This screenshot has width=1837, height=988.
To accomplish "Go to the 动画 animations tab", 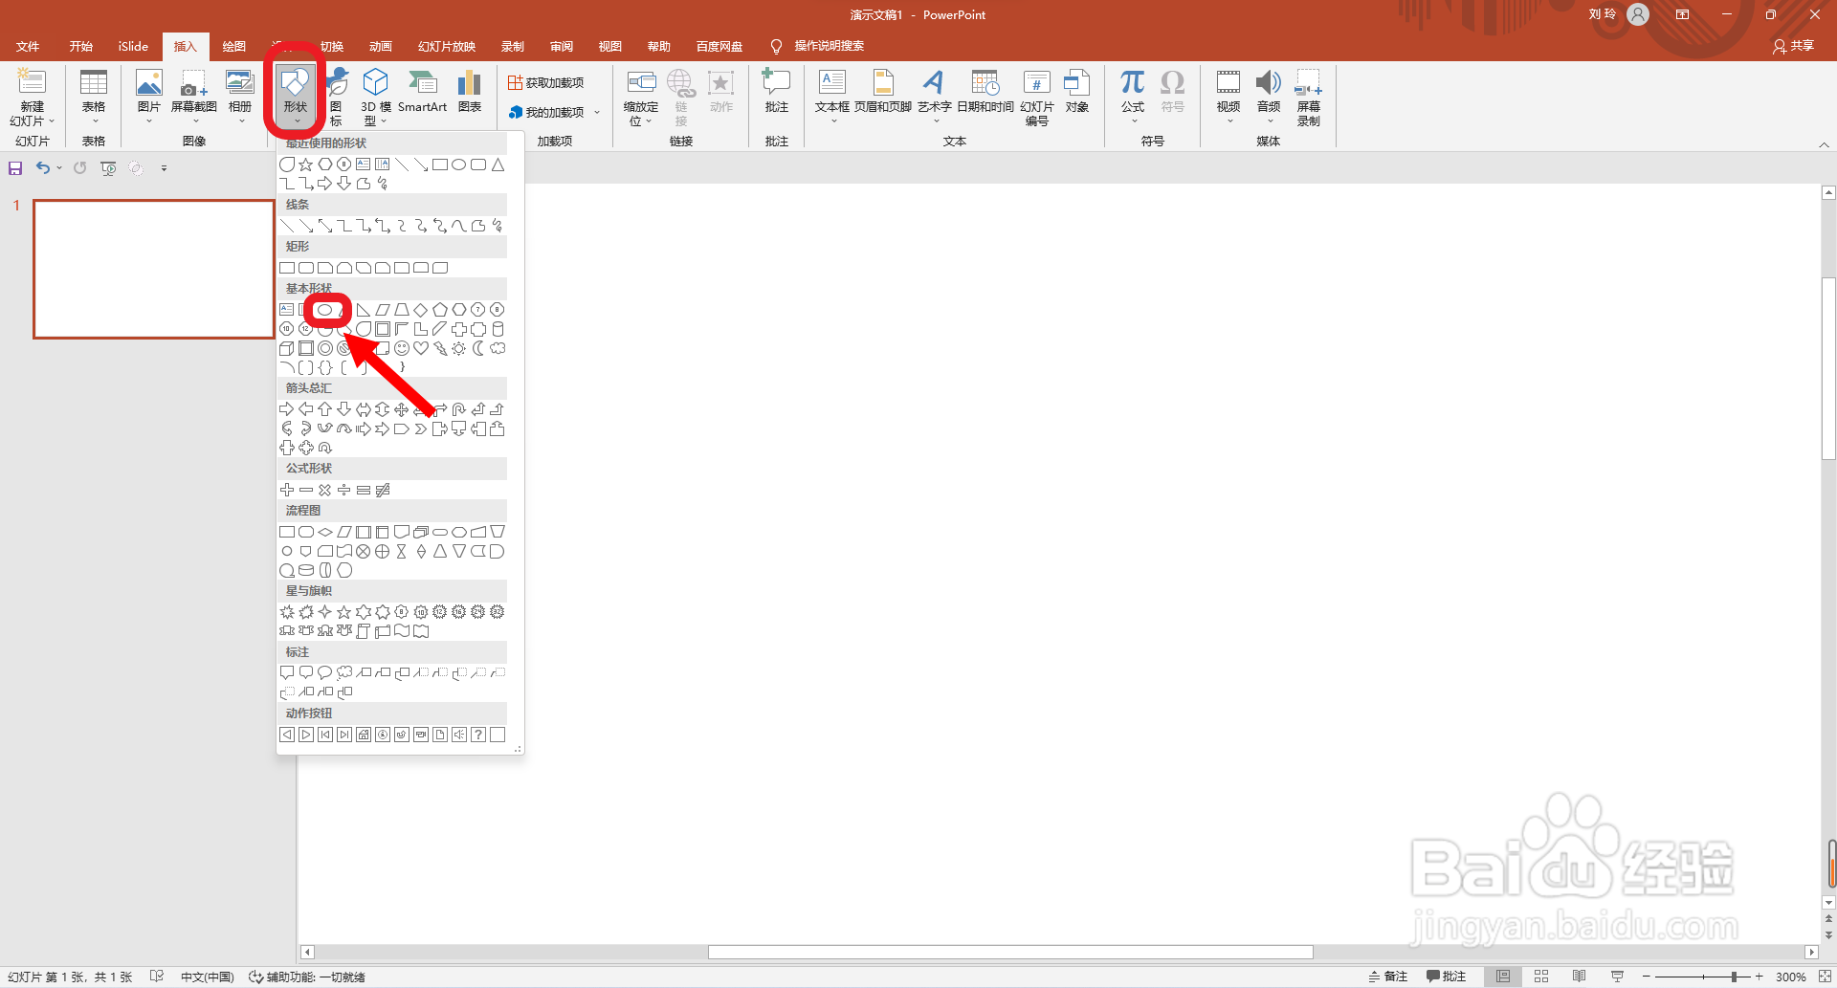I will tap(381, 46).
